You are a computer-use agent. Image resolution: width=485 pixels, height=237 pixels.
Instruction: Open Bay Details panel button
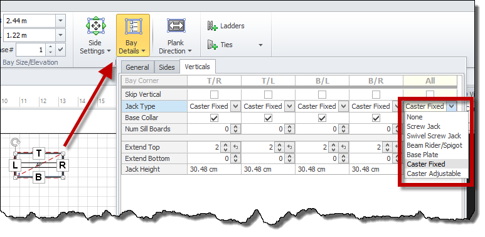(133, 35)
